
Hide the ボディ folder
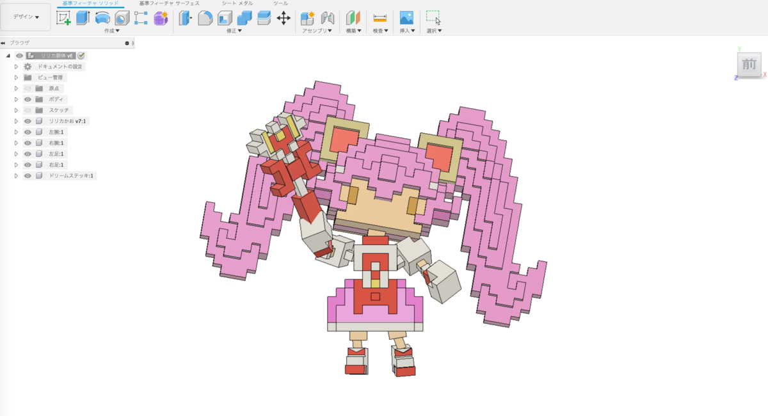tap(28, 99)
